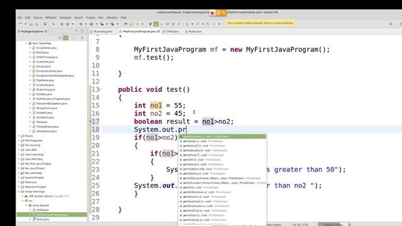
Task: Click 'mf.test();' on line 9
Action: [x=154, y=57]
